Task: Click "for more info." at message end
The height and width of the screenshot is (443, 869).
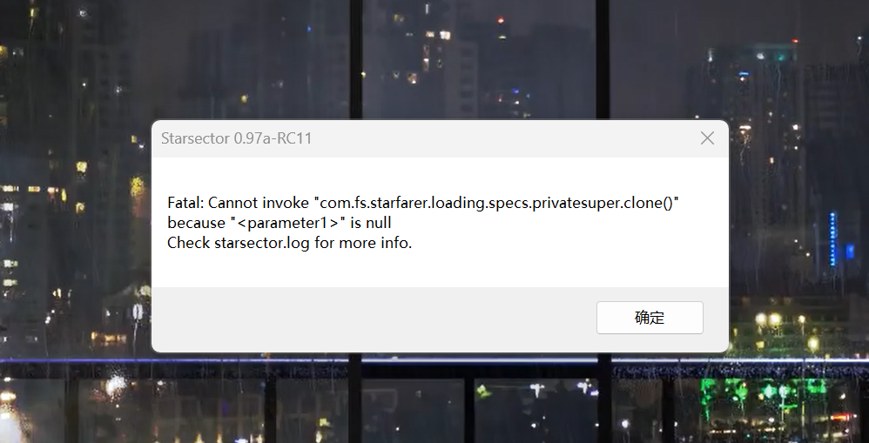Action: coord(363,243)
